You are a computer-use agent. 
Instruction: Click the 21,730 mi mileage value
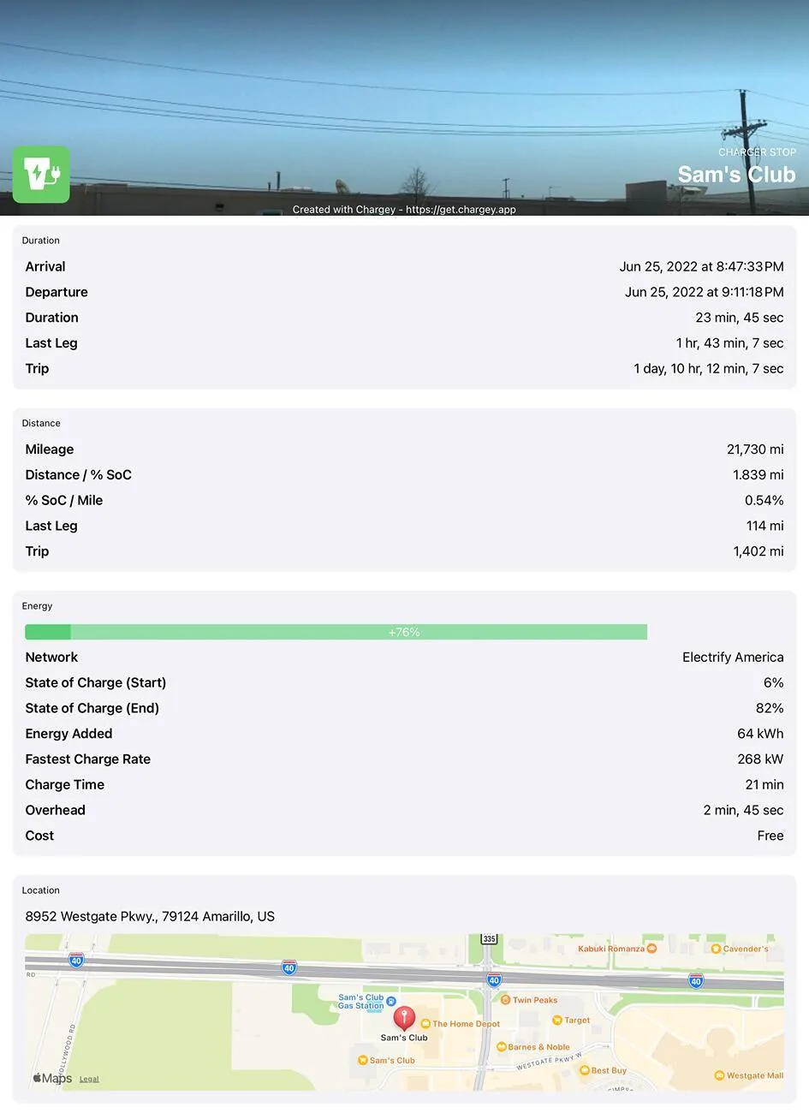[755, 449]
